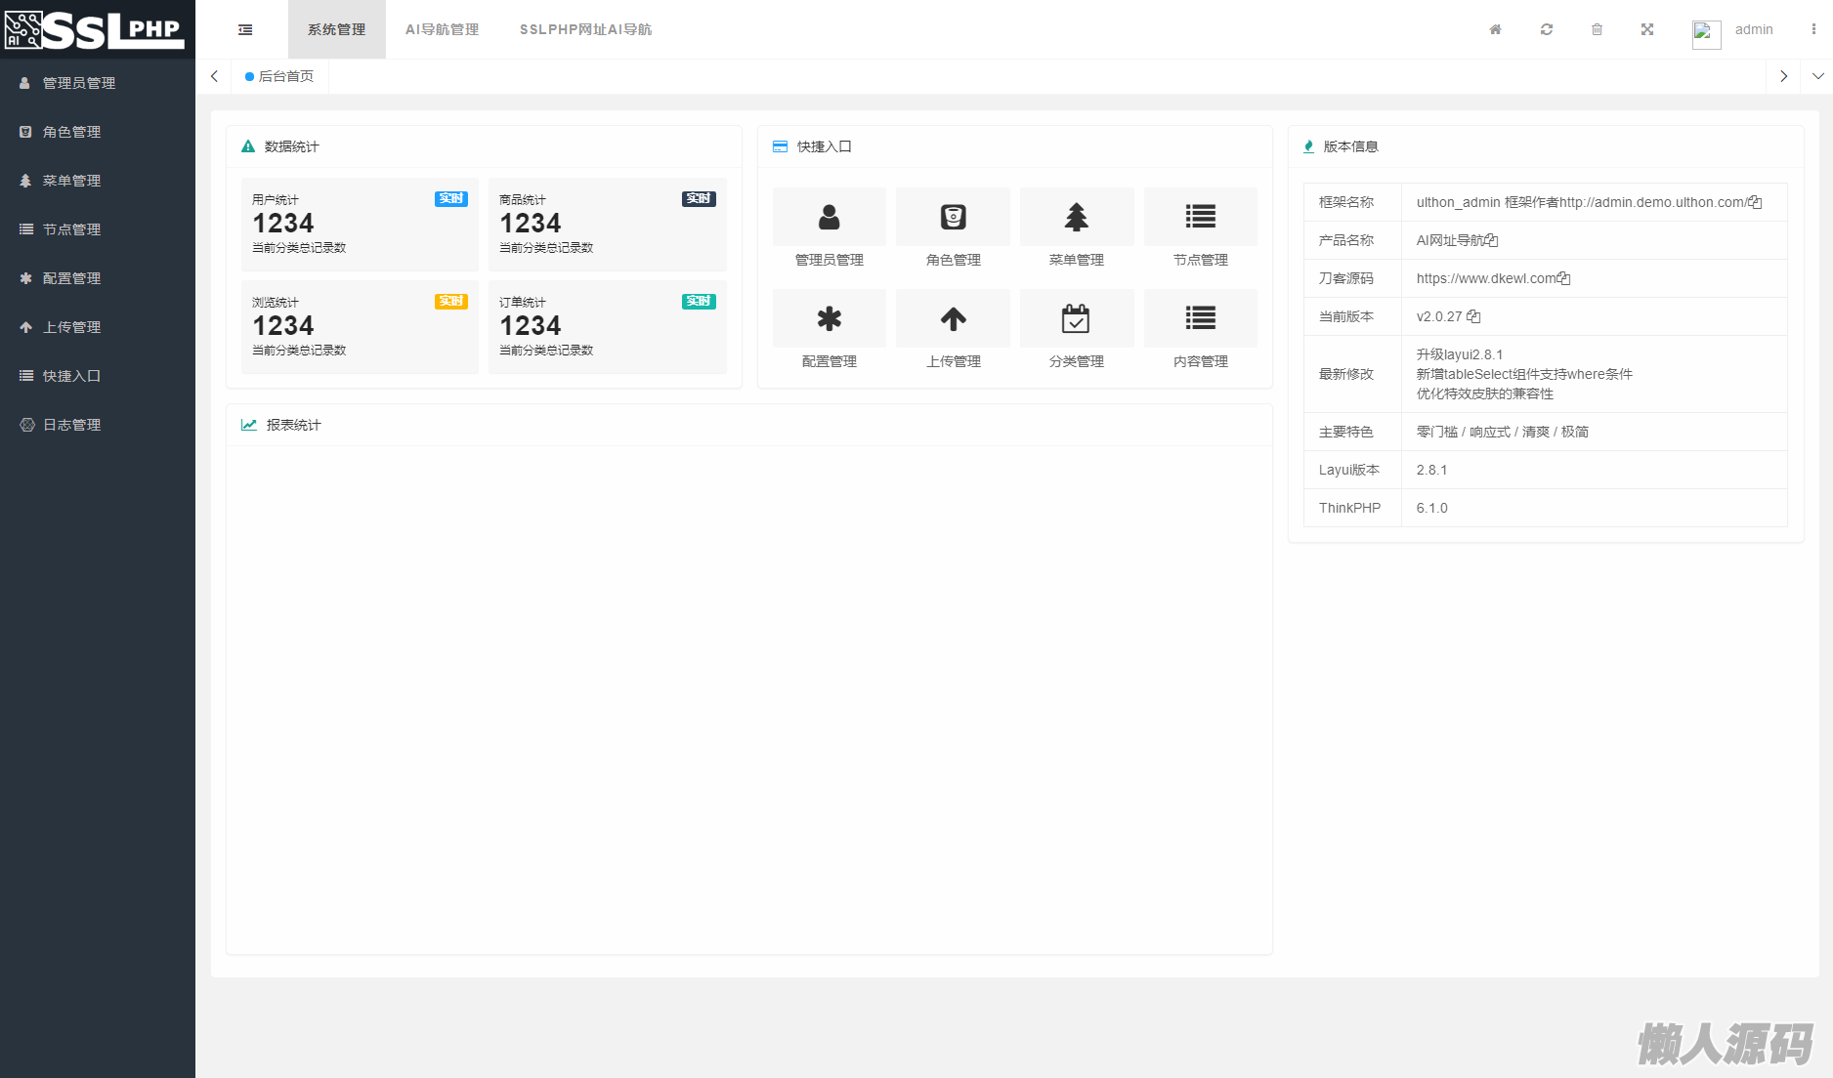This screenshot has width=1833, height=1078.
Task: Click the trash clear-cache icon
Action: [1597, 29]
